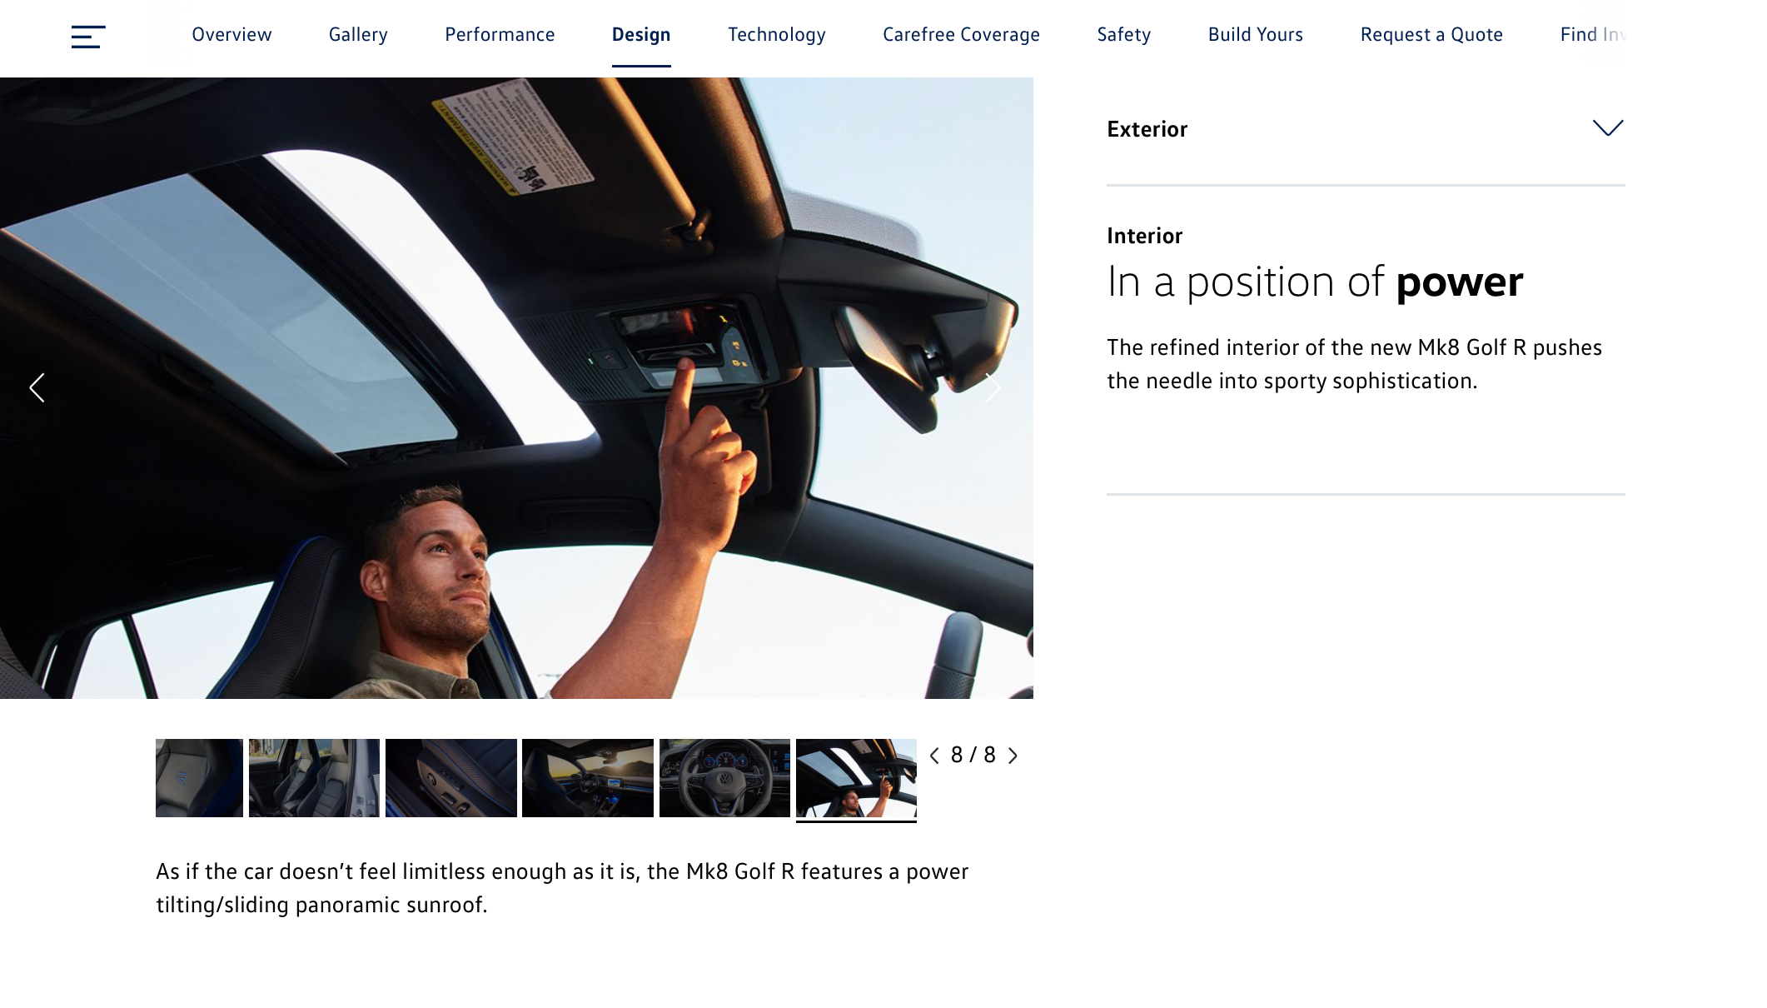1767x1008 pixels.
Task: Select the Technology nav item
Action: (776, 35)
